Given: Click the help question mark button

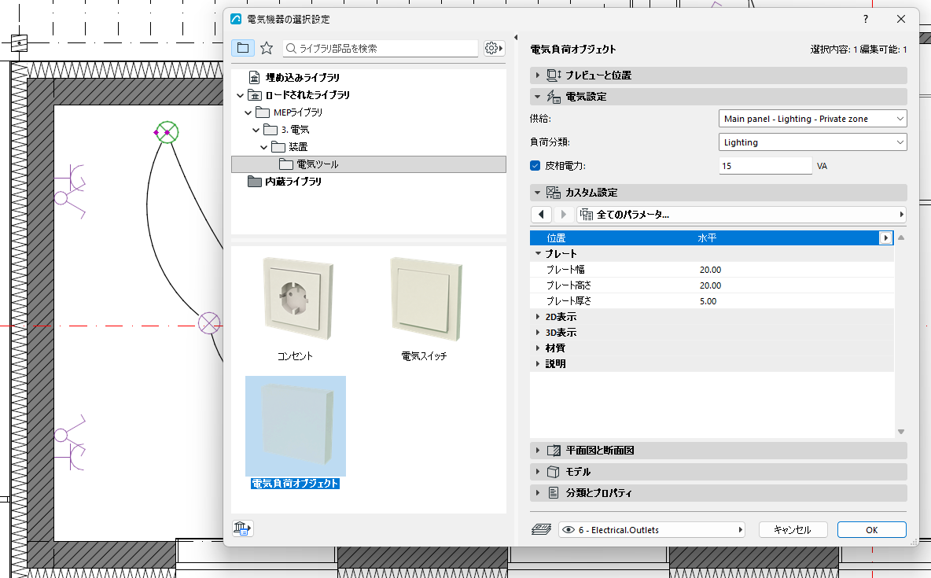Looking at the screenshot, I should click(x=866, y=19).
